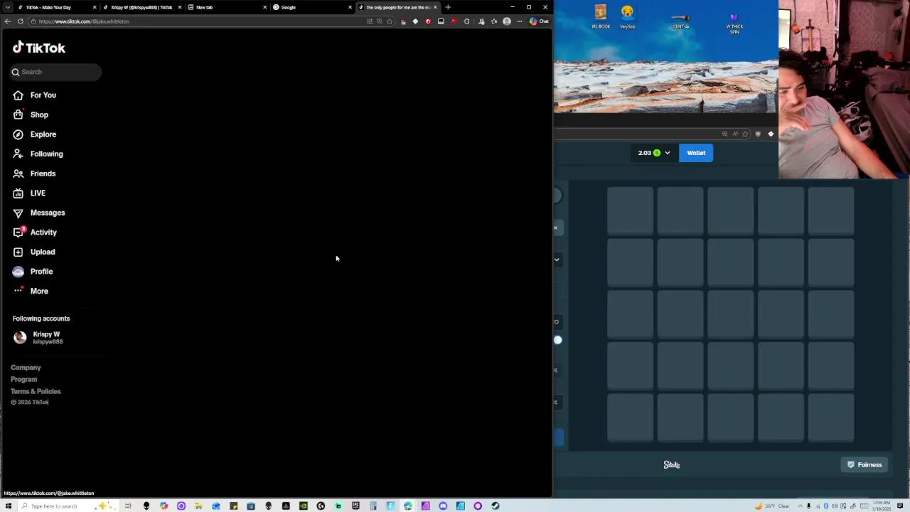The height and width of the screenshot is (512, 910).
Task: Expand the 2.03 balance dropdown
Action: 654,153
